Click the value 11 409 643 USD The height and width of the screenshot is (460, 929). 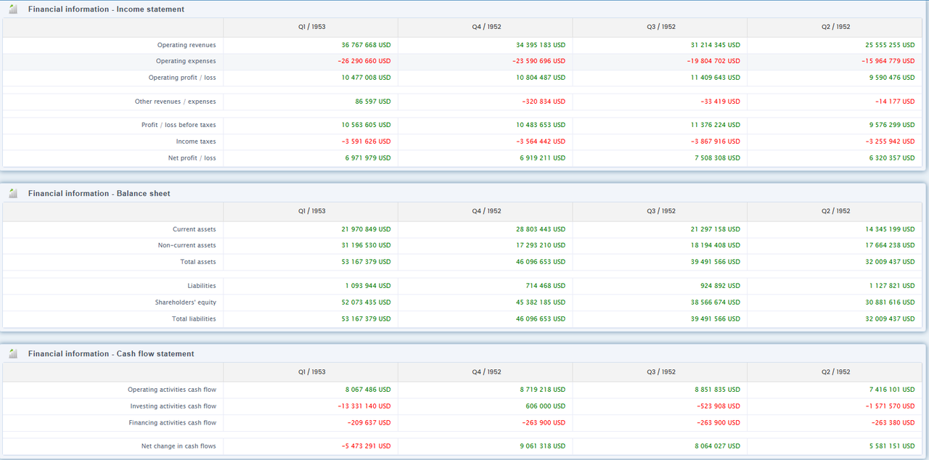tap(716, 78)
